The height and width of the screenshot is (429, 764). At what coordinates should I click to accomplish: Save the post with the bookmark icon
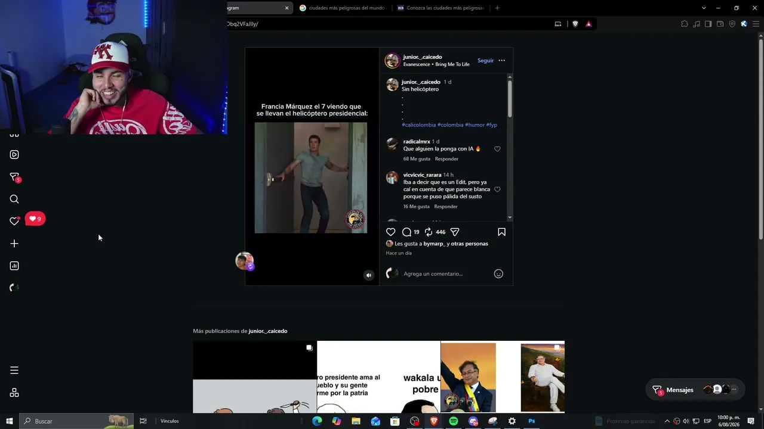(501, 232)
